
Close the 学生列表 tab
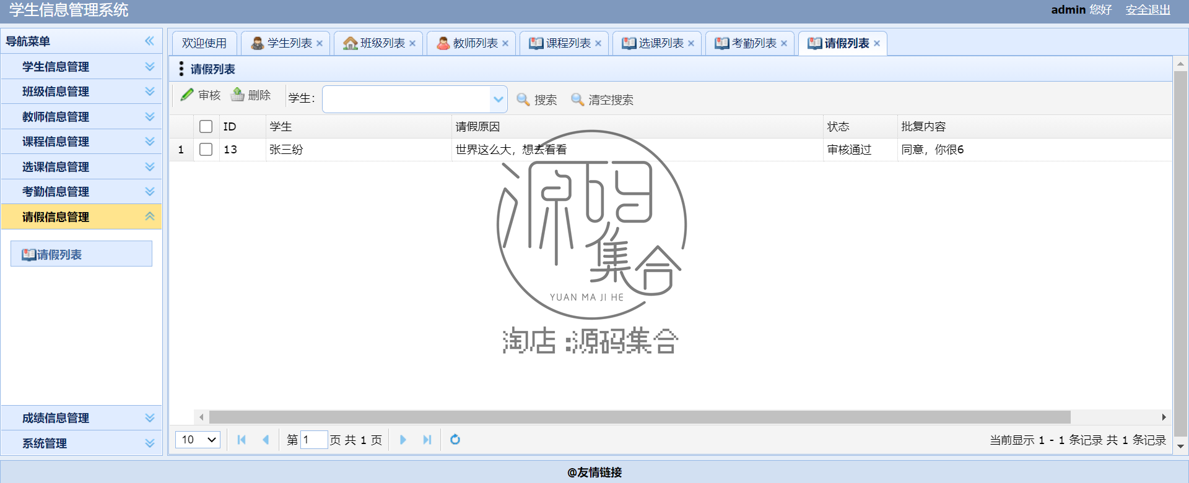click(x=320, y=43)
